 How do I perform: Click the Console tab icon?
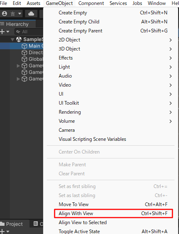[x=36, y=224]
